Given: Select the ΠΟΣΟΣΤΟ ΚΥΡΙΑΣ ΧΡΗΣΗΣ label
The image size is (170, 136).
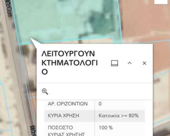Looking at the screenshot, I should pyautogui.click(x=66, y=131).
